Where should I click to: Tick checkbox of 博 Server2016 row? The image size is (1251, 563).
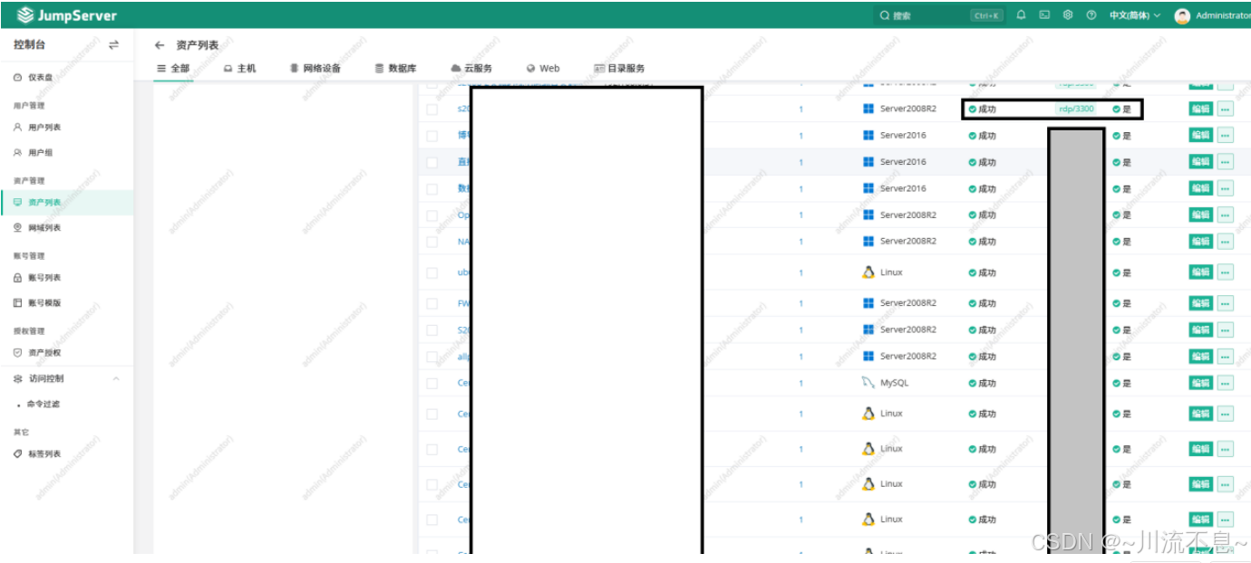(432, 136)
